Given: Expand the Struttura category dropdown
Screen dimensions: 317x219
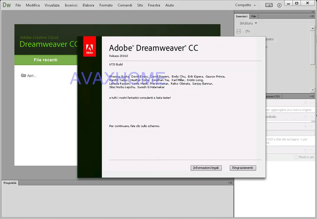Looking at the screenshot, I should pyautogui.click(x=248, y=23).
